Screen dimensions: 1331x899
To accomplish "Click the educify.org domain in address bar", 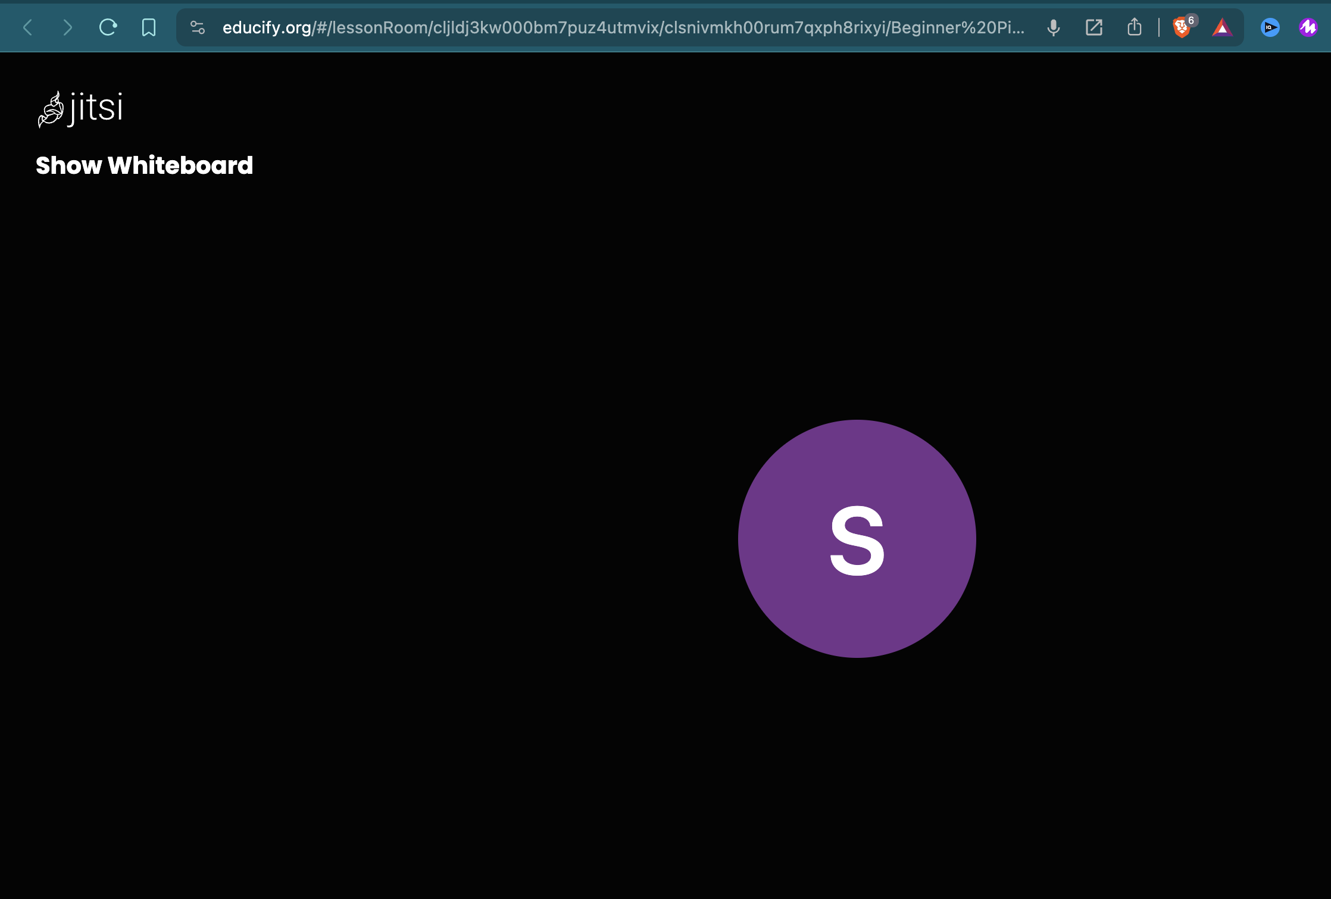I will 266,27.
